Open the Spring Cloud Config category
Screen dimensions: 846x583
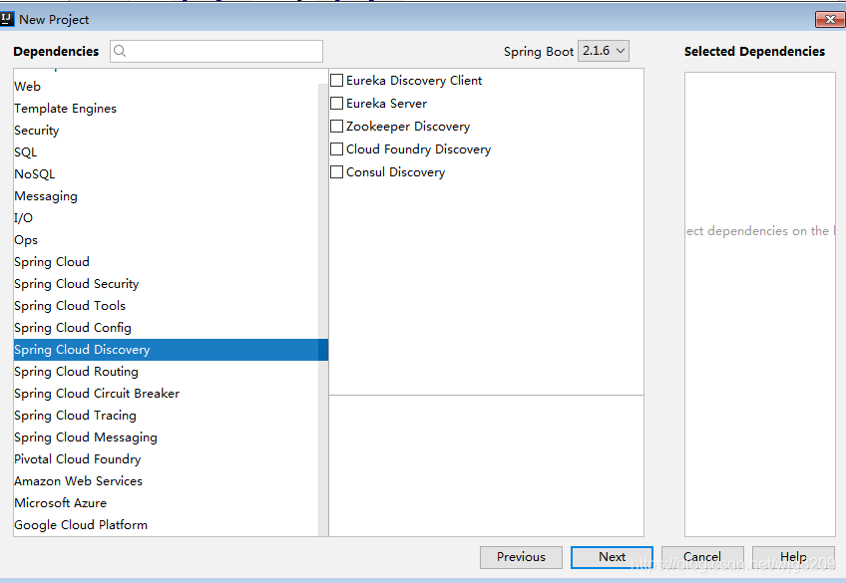click(x=167, y=328)
